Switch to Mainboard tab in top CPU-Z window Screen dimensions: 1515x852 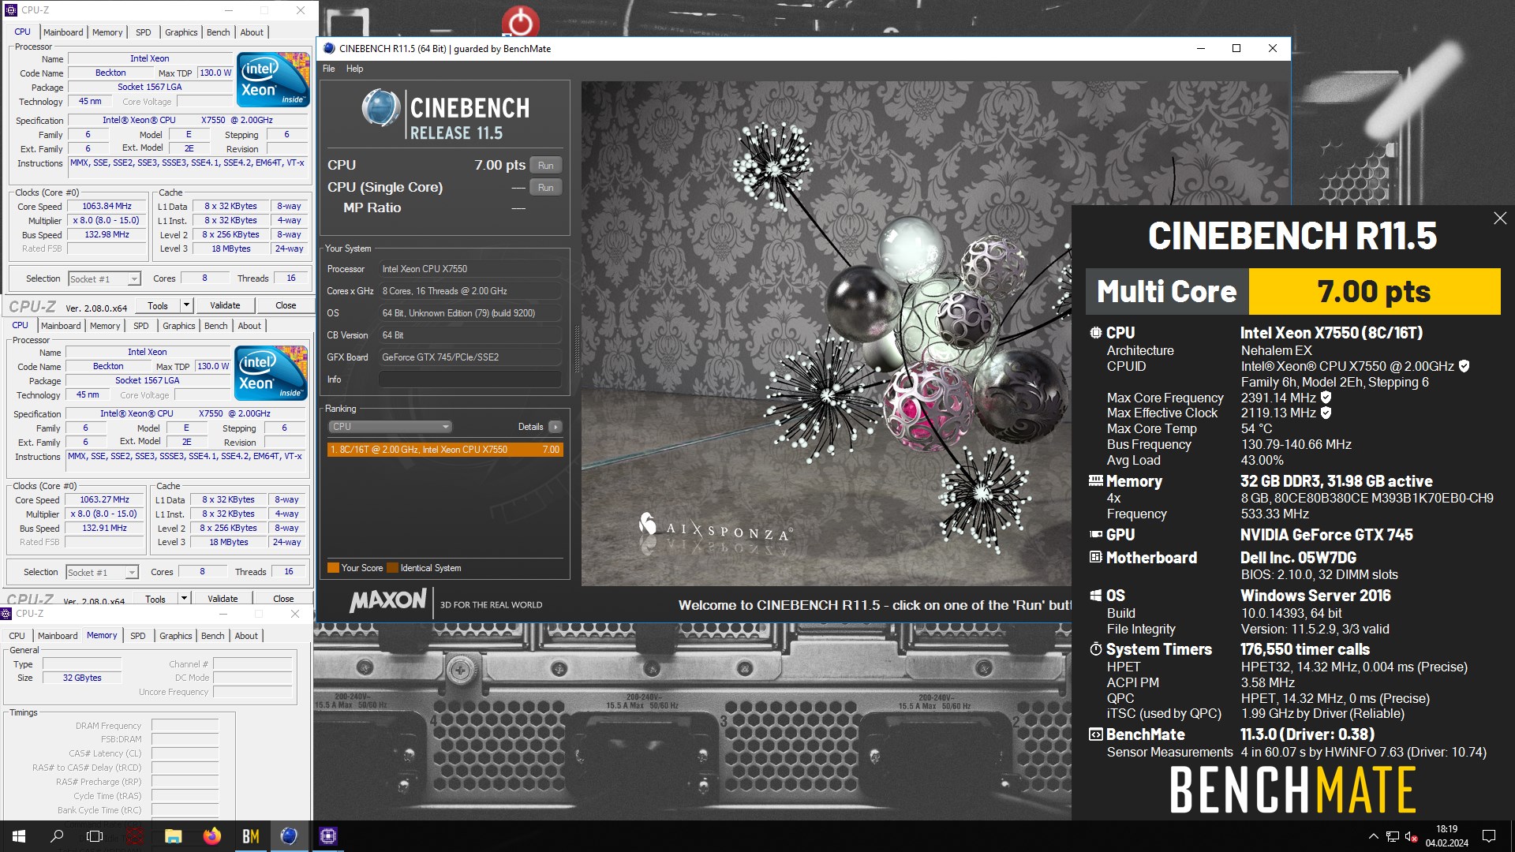pos(63,32)
